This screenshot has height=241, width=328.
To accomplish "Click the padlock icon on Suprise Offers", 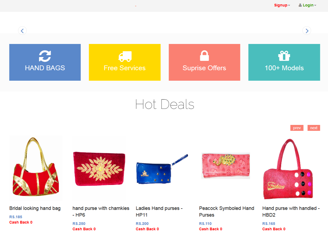I will [204, 56].
